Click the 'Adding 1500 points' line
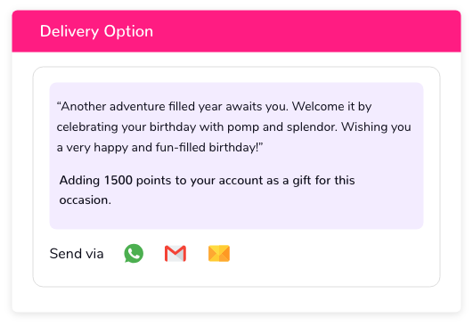The width and height of the screenshot is (473, 326). pos(207,180)
